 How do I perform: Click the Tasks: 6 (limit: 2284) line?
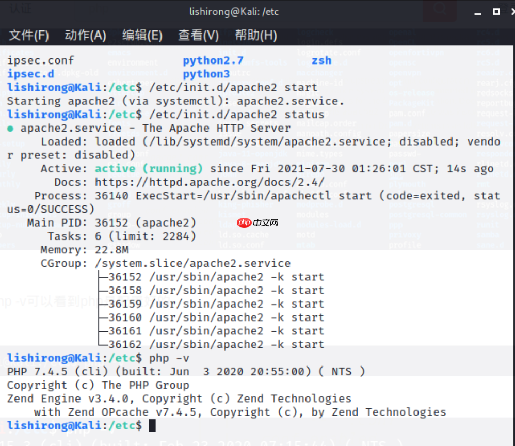(122, 236)
